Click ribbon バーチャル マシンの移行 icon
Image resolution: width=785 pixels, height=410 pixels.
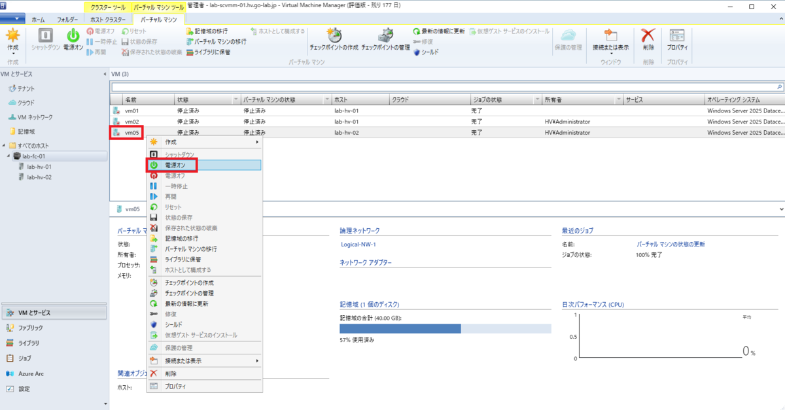pyautogui.click(x=189, y=41)
